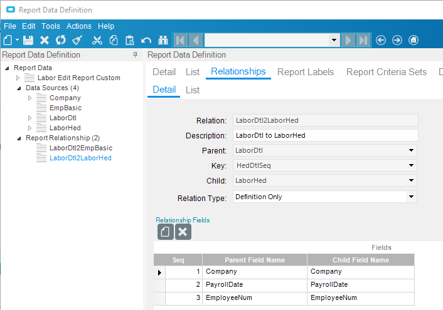443x310 pixels.
Task: Click the Refresh toolbar icon
Action: [x=60, y=40]
